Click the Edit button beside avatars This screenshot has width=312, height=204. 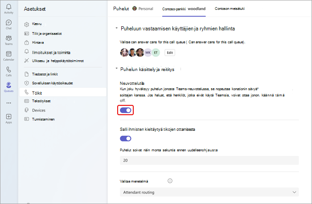170,53
